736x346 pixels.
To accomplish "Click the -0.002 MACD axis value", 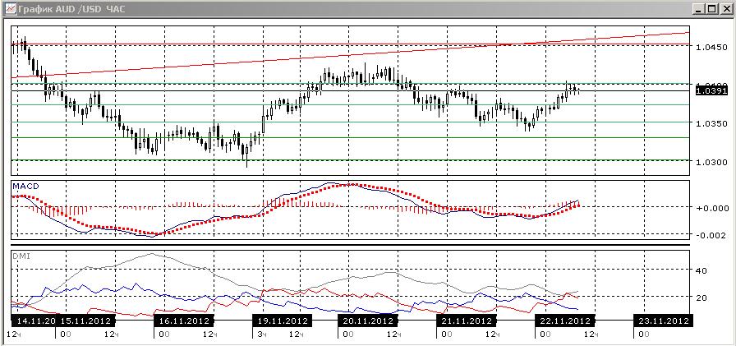I will (713, 235).
